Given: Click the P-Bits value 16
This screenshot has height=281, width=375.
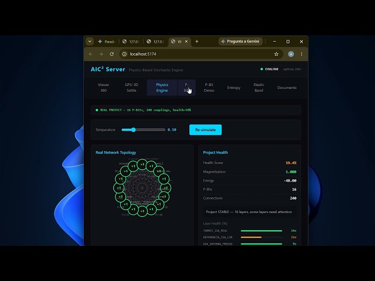Looking at the screenshot, I should pyautogui.click(x=294, y=190).
